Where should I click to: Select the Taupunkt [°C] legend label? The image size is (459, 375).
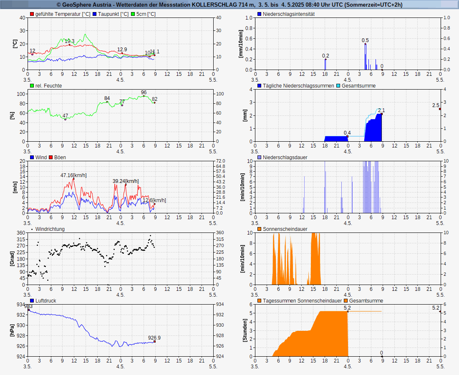(x=113, y=14)
